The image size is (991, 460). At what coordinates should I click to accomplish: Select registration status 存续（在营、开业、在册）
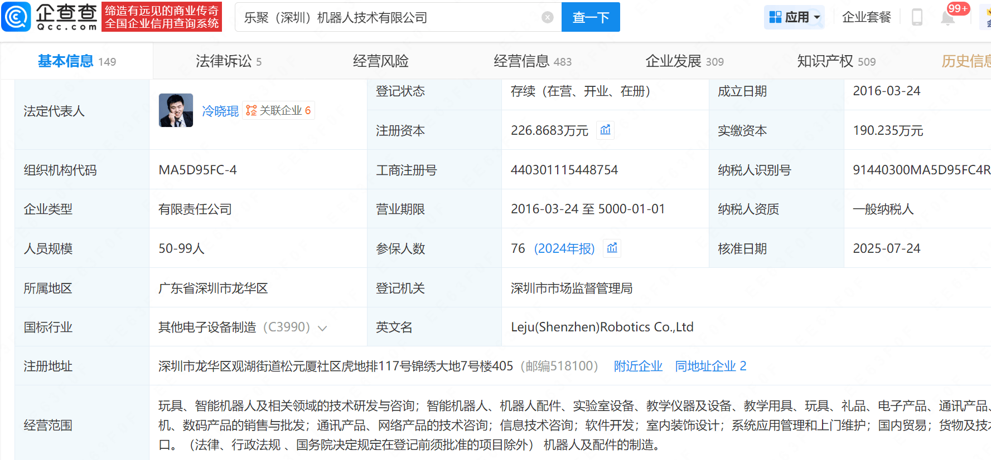[x=581, y=91]
